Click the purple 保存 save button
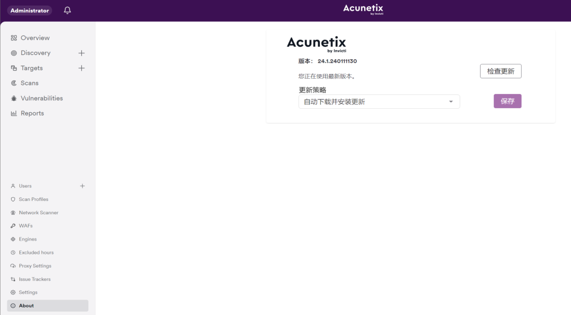 [x=508, y=101]
